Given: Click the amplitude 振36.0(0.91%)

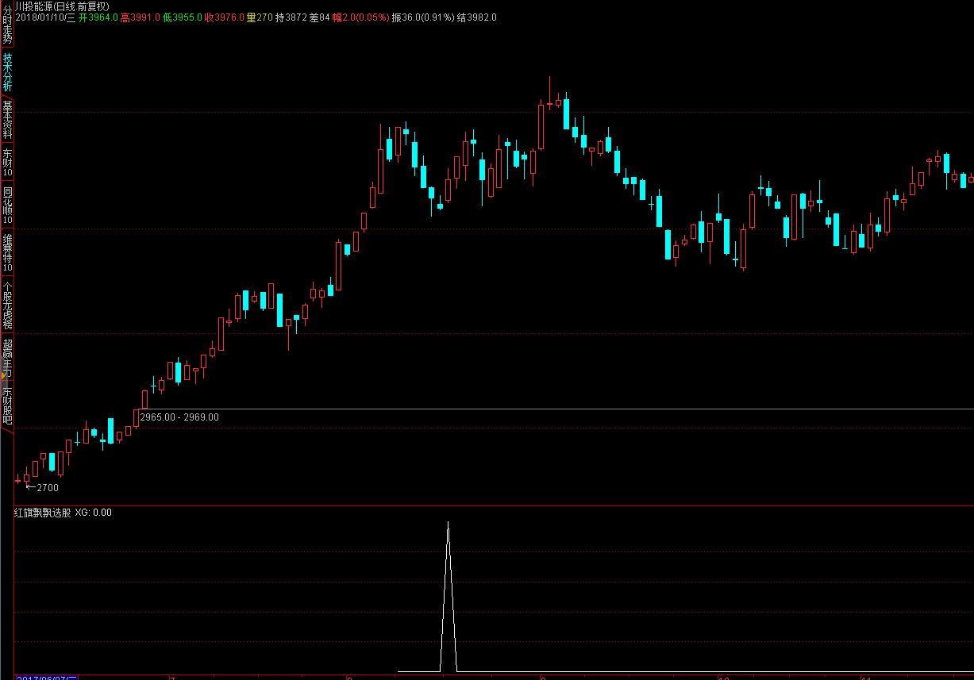Looking at the screenshot, I should [423, 17].
